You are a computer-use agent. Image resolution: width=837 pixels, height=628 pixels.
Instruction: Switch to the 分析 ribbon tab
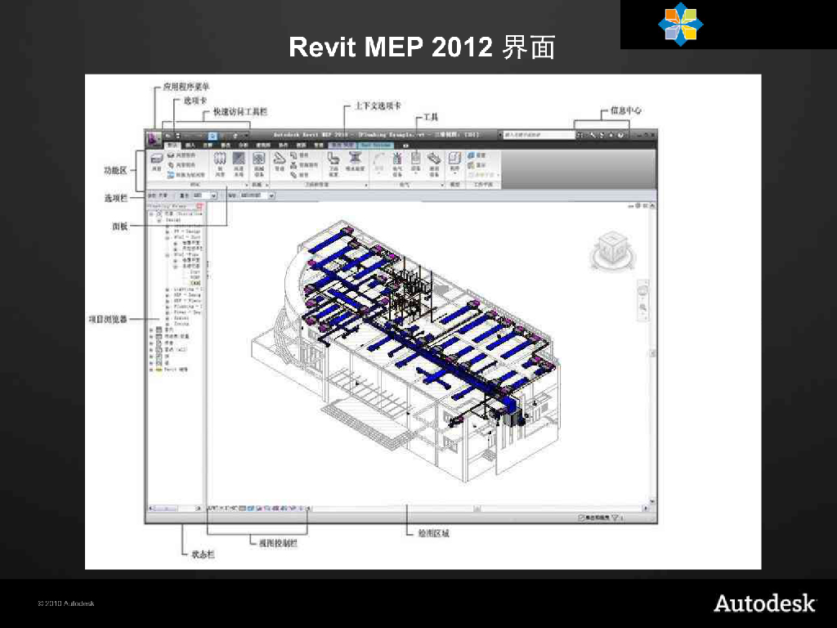[244, 146]
